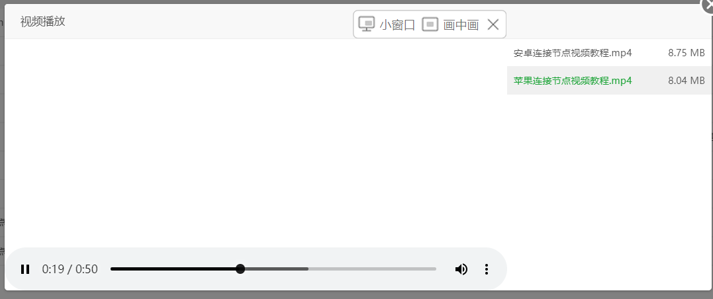Select 苹果连接节点视频教程.mp4 in the playlist
This screenshot has height=299, width=713.
click(573, 81)
